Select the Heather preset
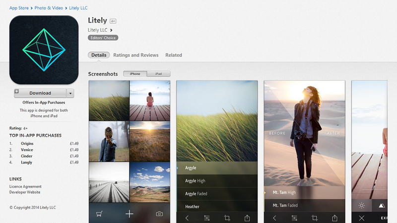The width and height of the screenshot is (397, 223). click(217, 206)
